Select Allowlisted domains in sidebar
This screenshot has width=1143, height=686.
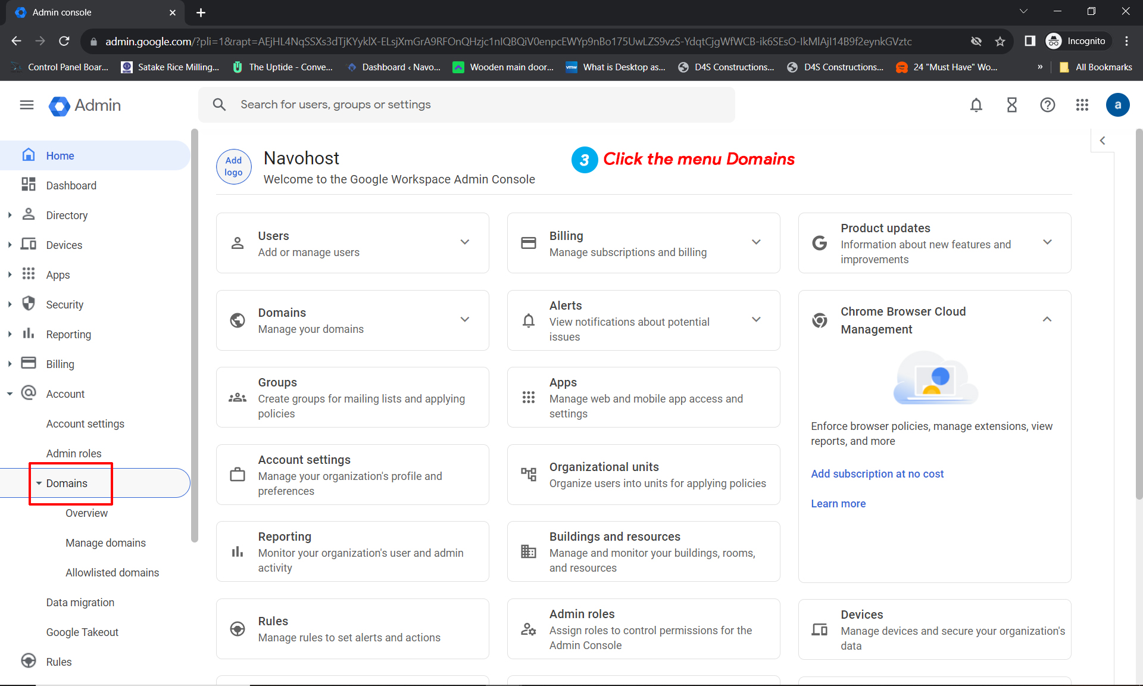pyautogui.click(x=112, y=572)
